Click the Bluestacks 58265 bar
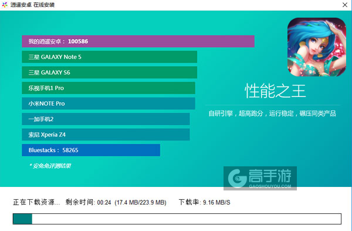 click(x=91, y=150)
